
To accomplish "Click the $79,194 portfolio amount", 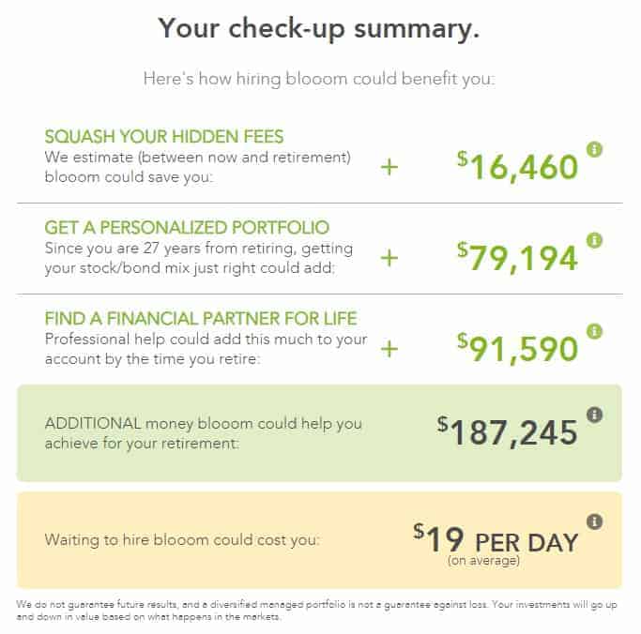I will point(517,258).
